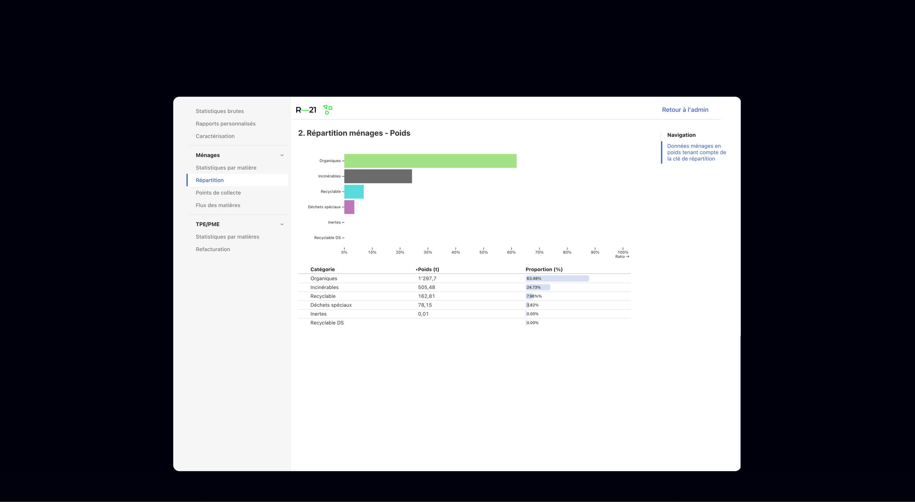Collapse the Ménages section chevron
915x502 pixels.
(282, 155)
